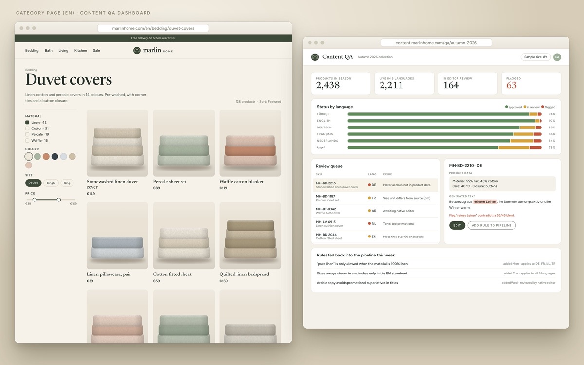Open the Sample size: 8% selector
This screenshot has height=365, width=584.
[535, 57]
